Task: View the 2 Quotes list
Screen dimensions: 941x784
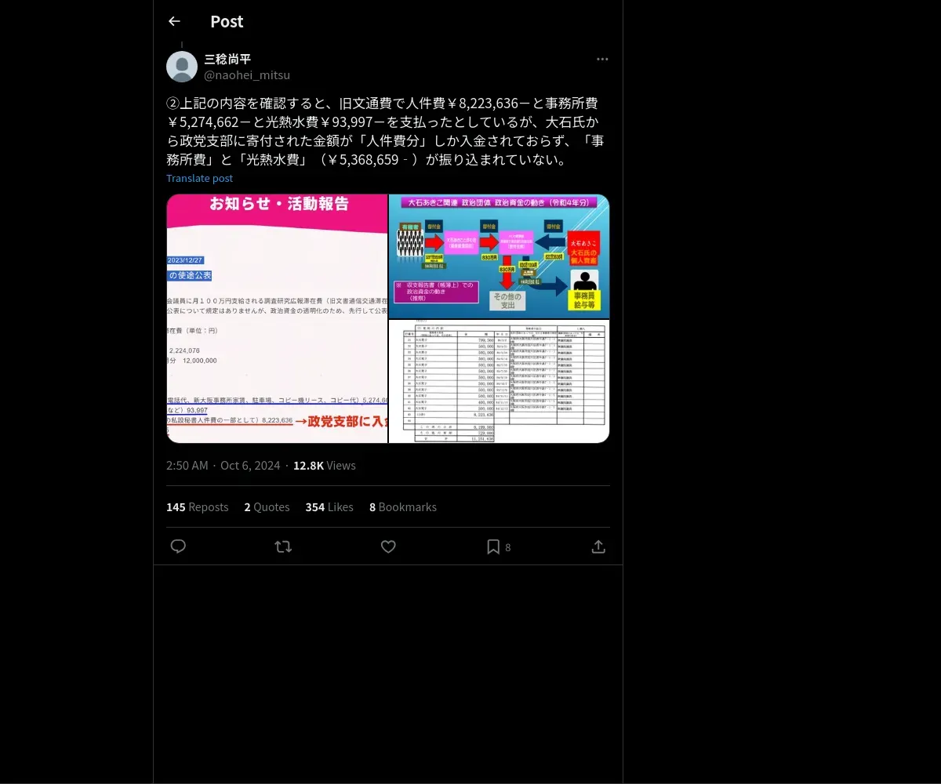Action: click(267, 507)
